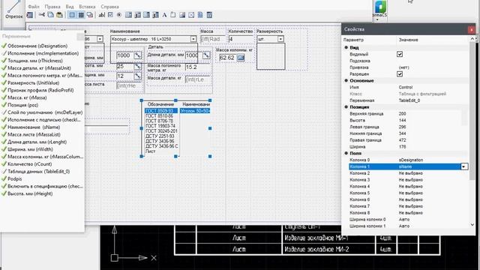Image resolution: width=480 pixels, height=270 pixels.
Task: Close the Свойства panel
Action: pyautogui.click(x=471, y=29)
